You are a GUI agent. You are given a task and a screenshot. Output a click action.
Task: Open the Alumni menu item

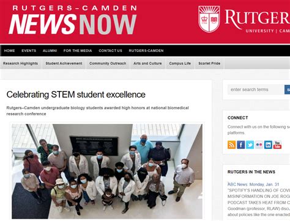point(50,51)
